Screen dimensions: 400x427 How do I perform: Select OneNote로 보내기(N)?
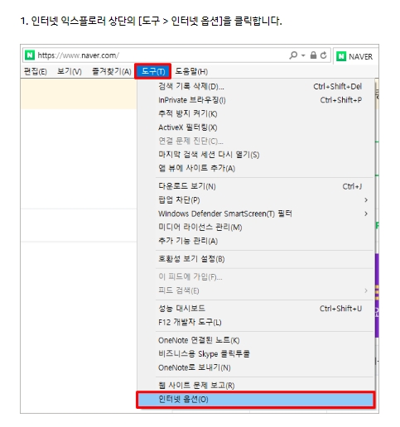tap(256, 367)
